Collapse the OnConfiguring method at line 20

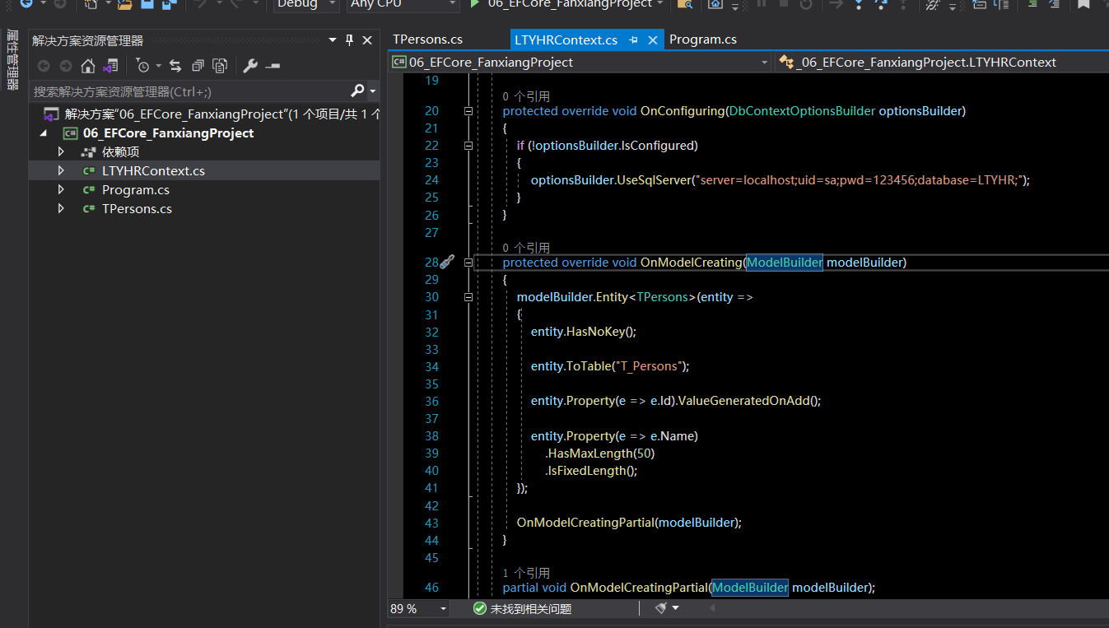click(468, 110)
